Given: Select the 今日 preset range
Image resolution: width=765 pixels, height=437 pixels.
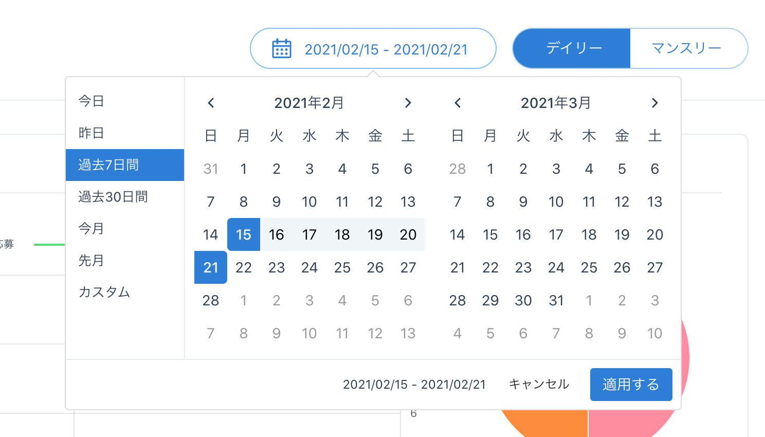Looking at the screenshot, I should click(x=92, y=101).
